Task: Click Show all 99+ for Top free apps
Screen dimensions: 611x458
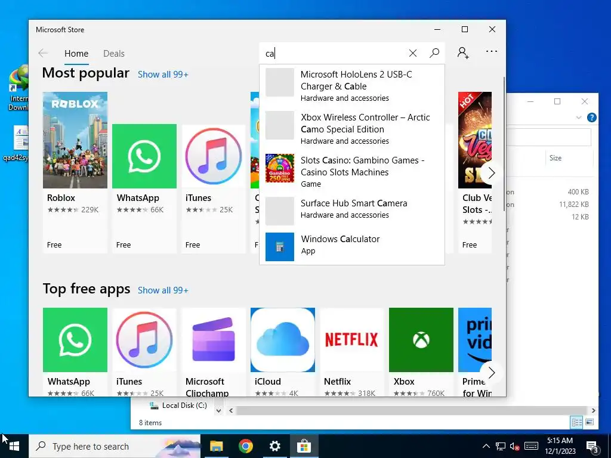Action: coord(163,290)
